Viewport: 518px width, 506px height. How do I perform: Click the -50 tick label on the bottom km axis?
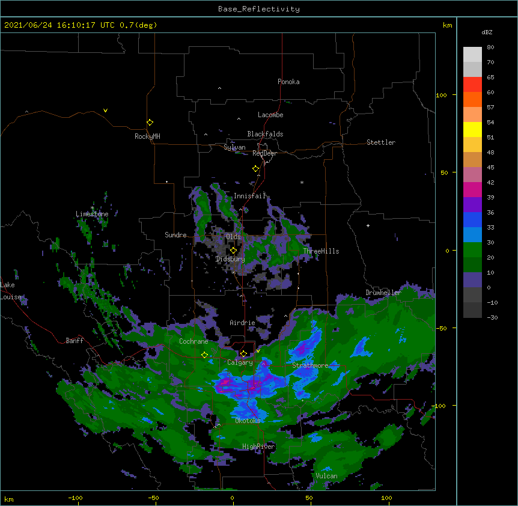coord(153,498)
